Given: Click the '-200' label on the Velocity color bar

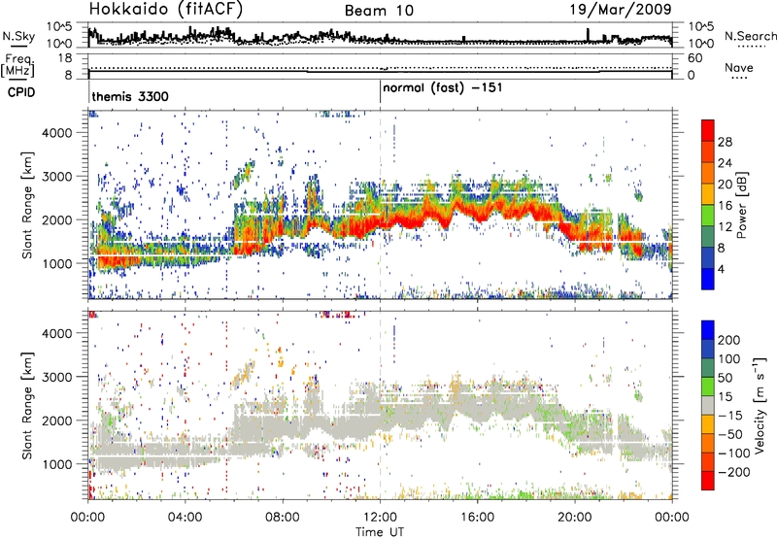Looking at the screenshot, I should tap(732, 472).
